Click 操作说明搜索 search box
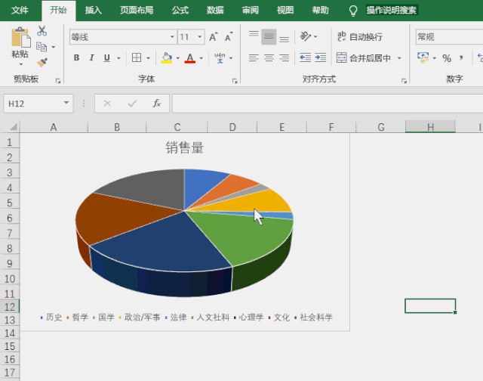This screenshot has height=381, width=483. 391,10
